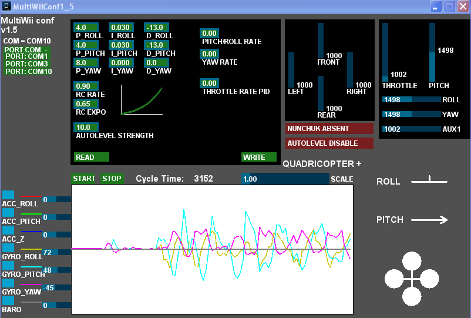Image resolution: width=471 pixels, height=318 pixels.
Task: Click the QUADRICOPTER + label
Action: point(322,164)
